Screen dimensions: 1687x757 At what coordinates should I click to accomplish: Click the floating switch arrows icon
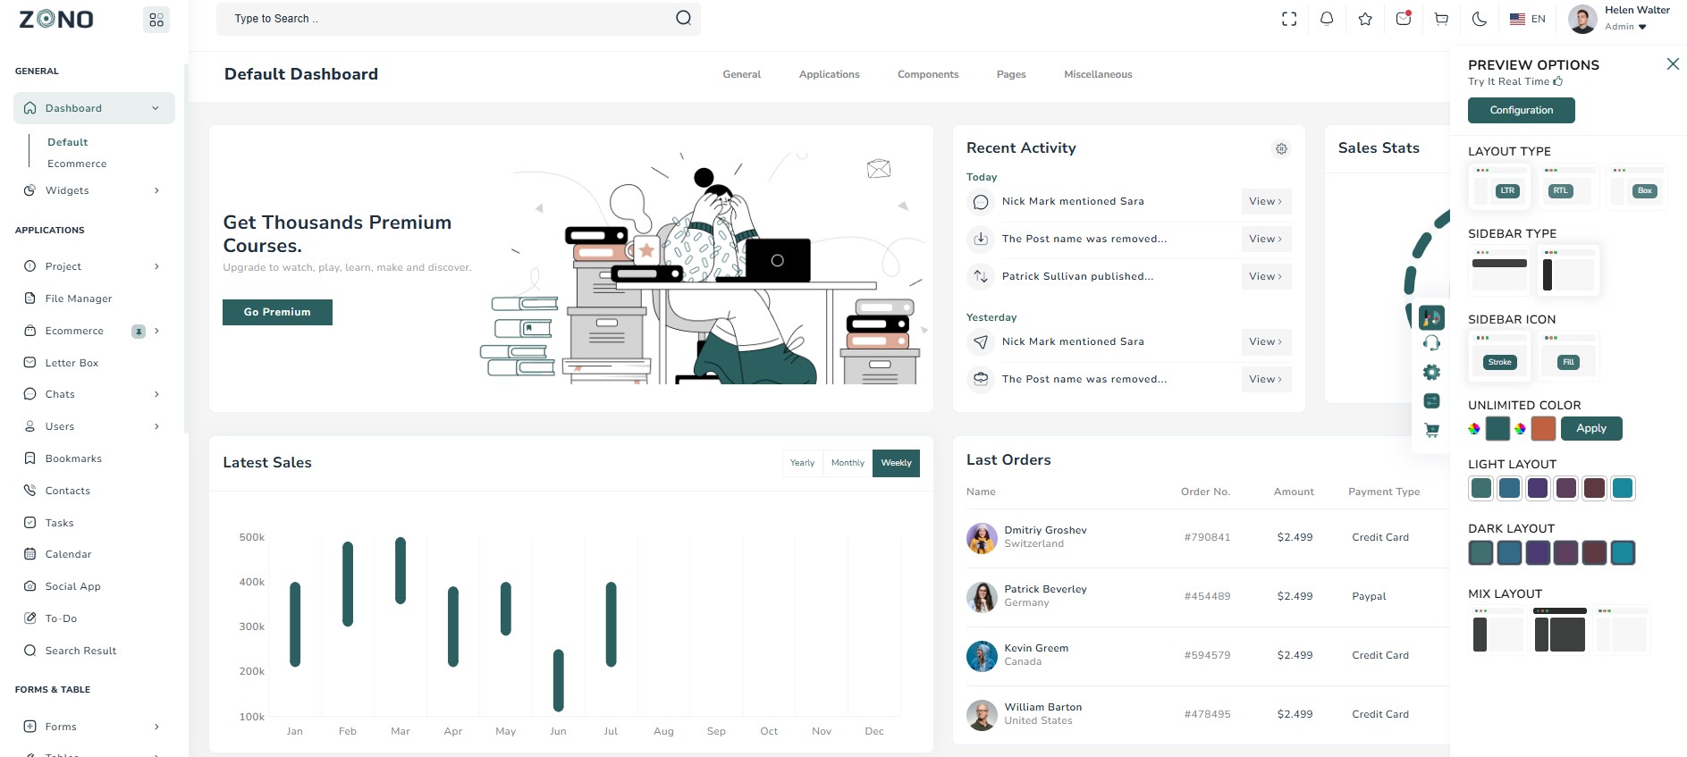pos(1431,401)
